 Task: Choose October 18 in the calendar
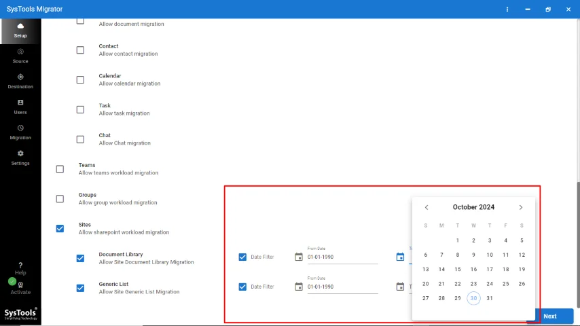point(506,270)
